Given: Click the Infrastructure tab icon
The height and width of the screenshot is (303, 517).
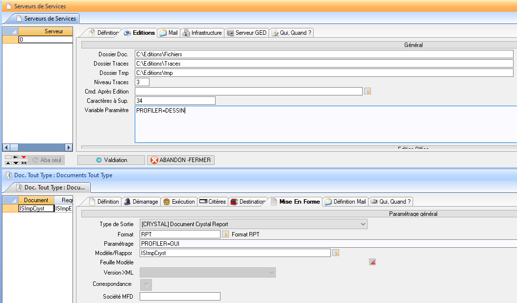Looking at the screenshot, I should point(186,33).
